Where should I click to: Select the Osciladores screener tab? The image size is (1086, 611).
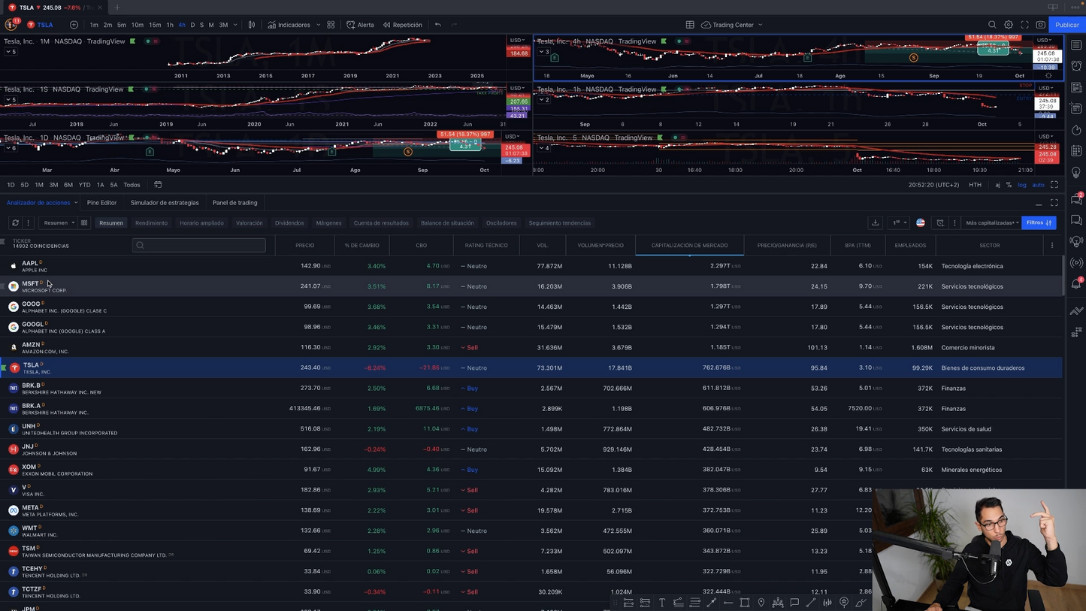[x=501, y=223]
